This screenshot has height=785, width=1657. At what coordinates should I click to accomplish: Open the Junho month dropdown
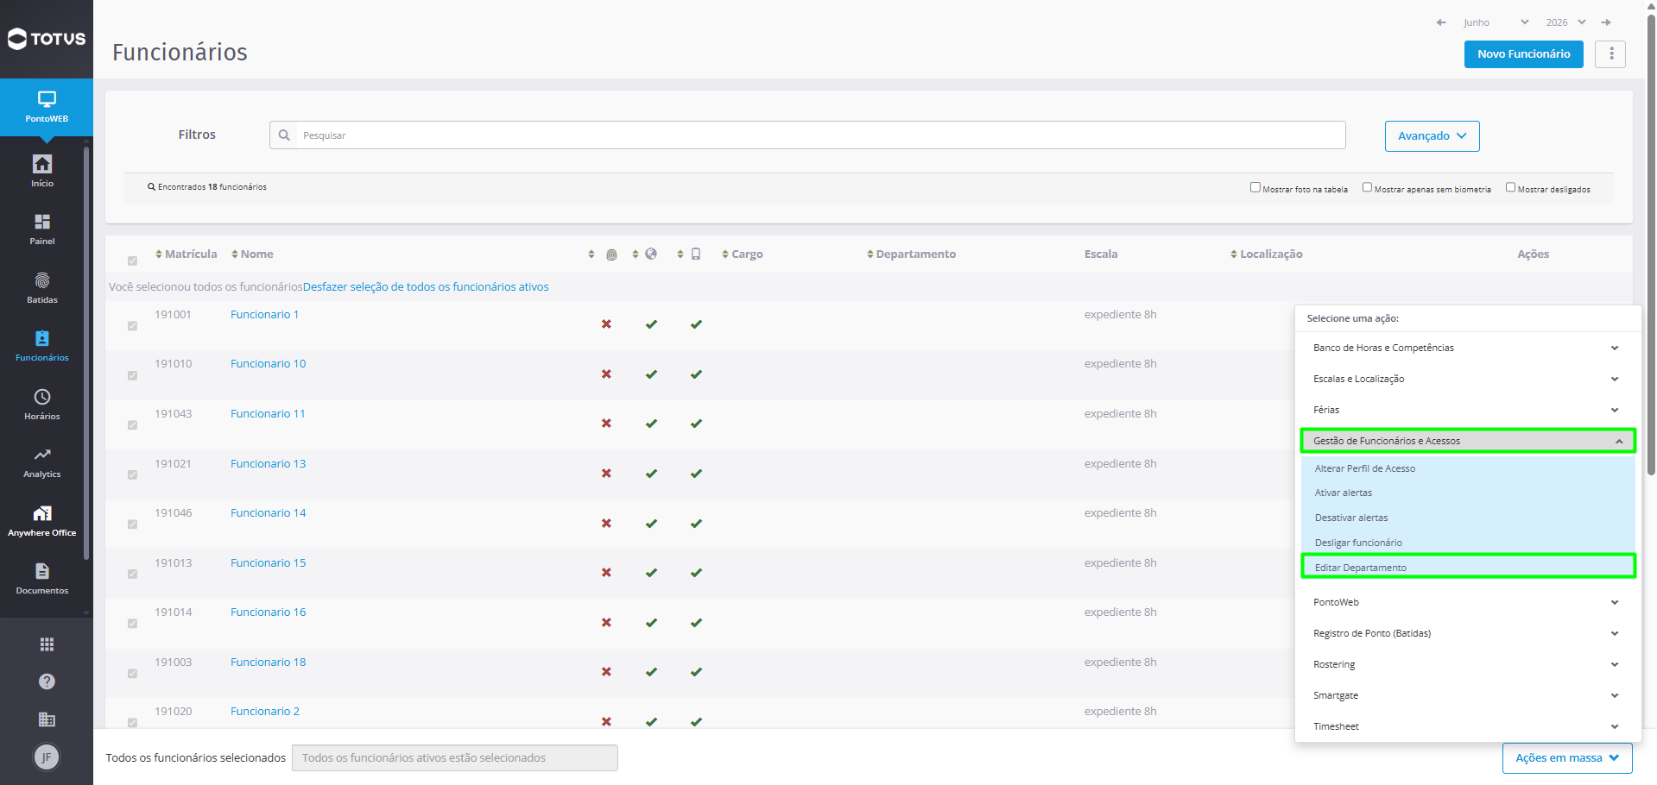click(x=1496, y=22)
